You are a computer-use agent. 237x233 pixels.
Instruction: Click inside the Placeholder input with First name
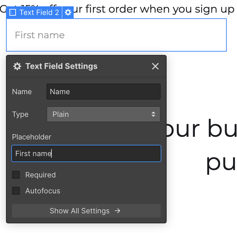point(86,153)
